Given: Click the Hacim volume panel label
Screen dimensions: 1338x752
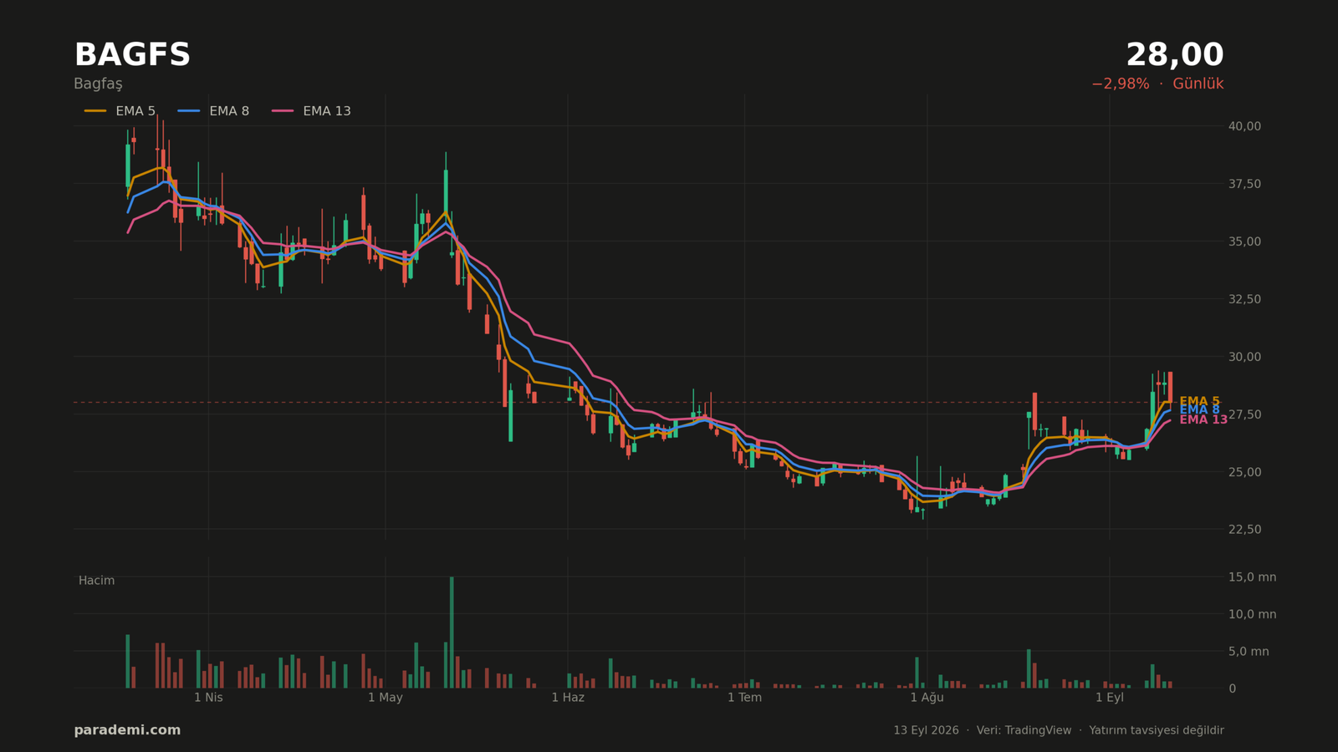Looking at the screenshot, I should [x=96, y=581].
